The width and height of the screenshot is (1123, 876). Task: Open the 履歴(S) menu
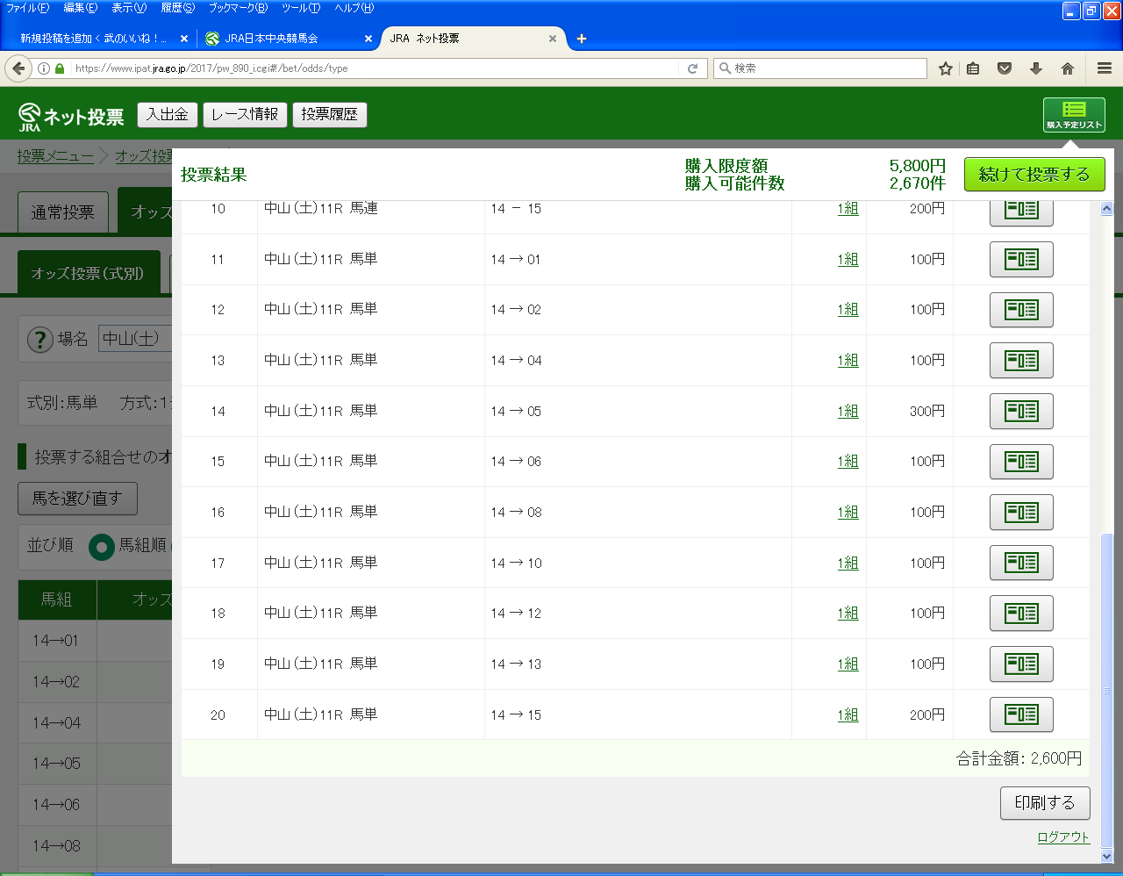tap(178, 8)
